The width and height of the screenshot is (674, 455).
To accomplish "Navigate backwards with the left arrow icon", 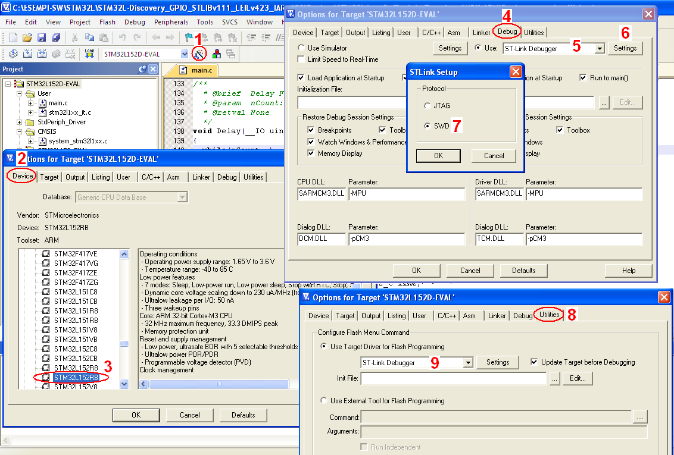I will click(x=156, y=37).
